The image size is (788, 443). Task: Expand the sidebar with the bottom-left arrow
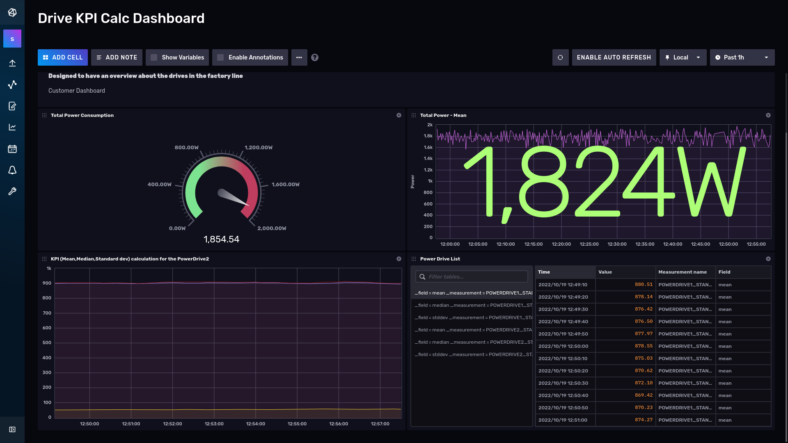12,429
